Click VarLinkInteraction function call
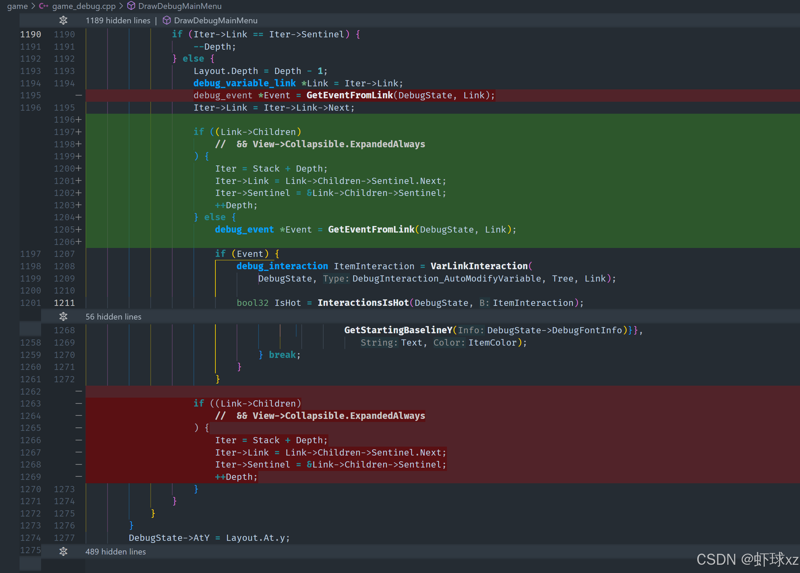This screenshot has width=800, height=573. (479, 266)
